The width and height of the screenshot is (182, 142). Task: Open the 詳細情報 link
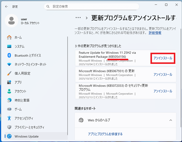(x=155, y=33)
